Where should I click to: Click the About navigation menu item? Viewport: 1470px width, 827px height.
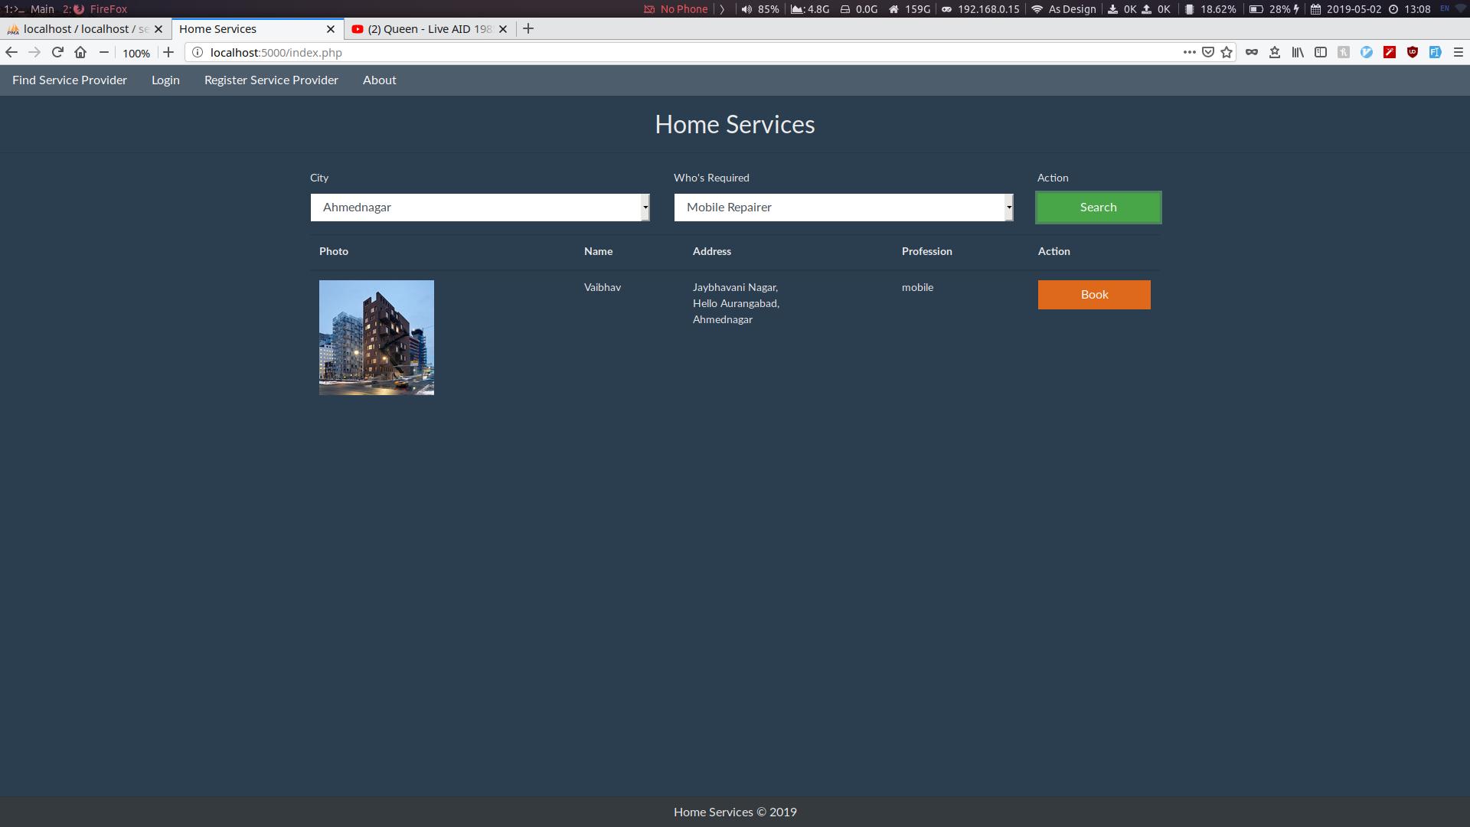380,80
